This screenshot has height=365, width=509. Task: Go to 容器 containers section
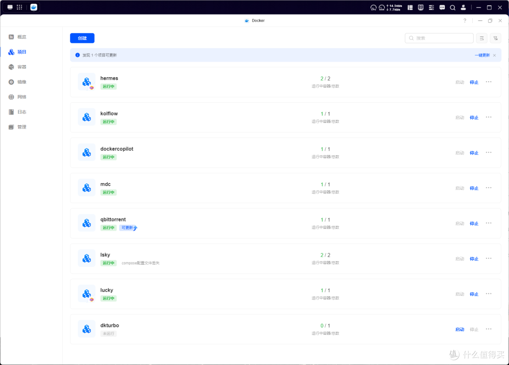point(17,67)
